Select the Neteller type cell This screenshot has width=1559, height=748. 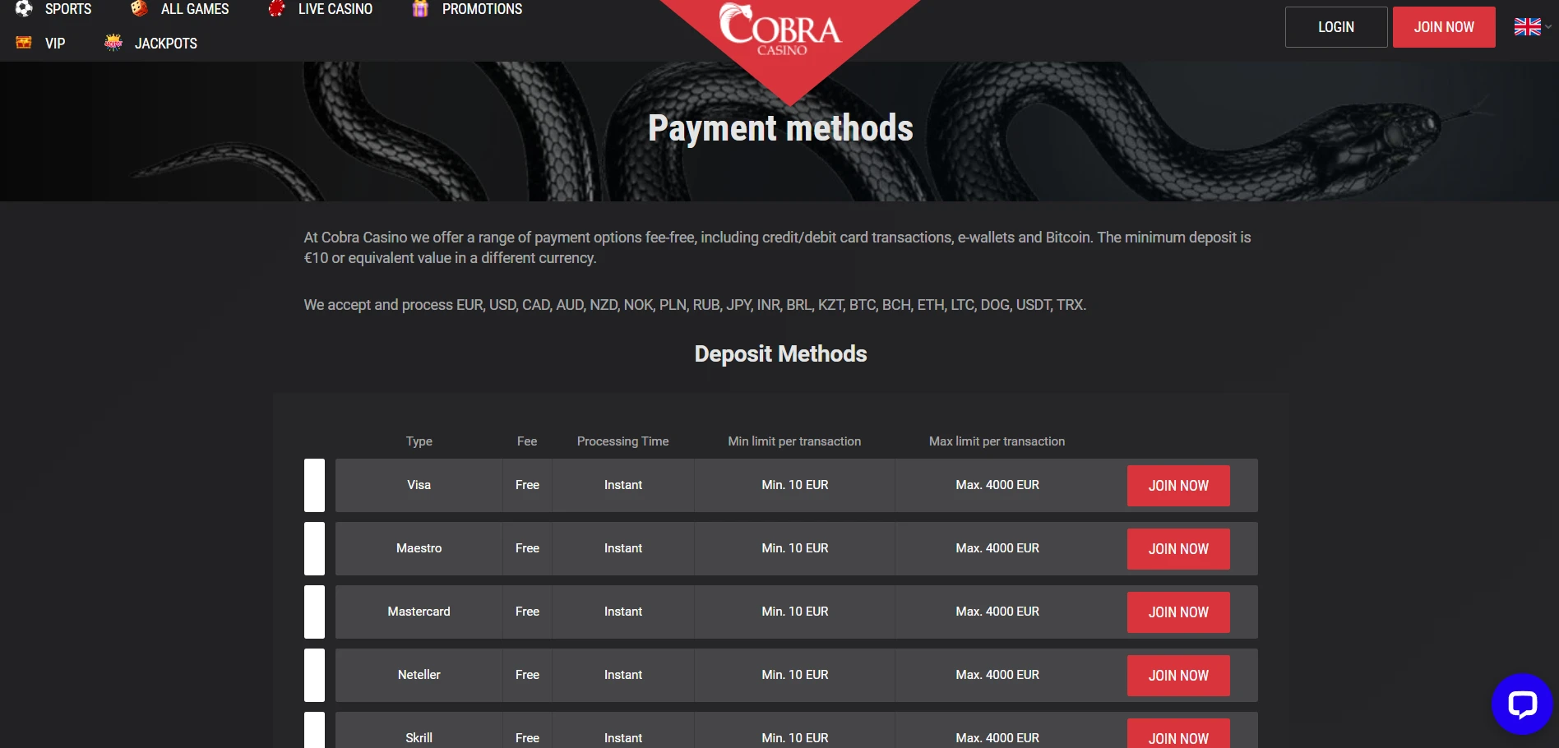[x=419, y=675]
